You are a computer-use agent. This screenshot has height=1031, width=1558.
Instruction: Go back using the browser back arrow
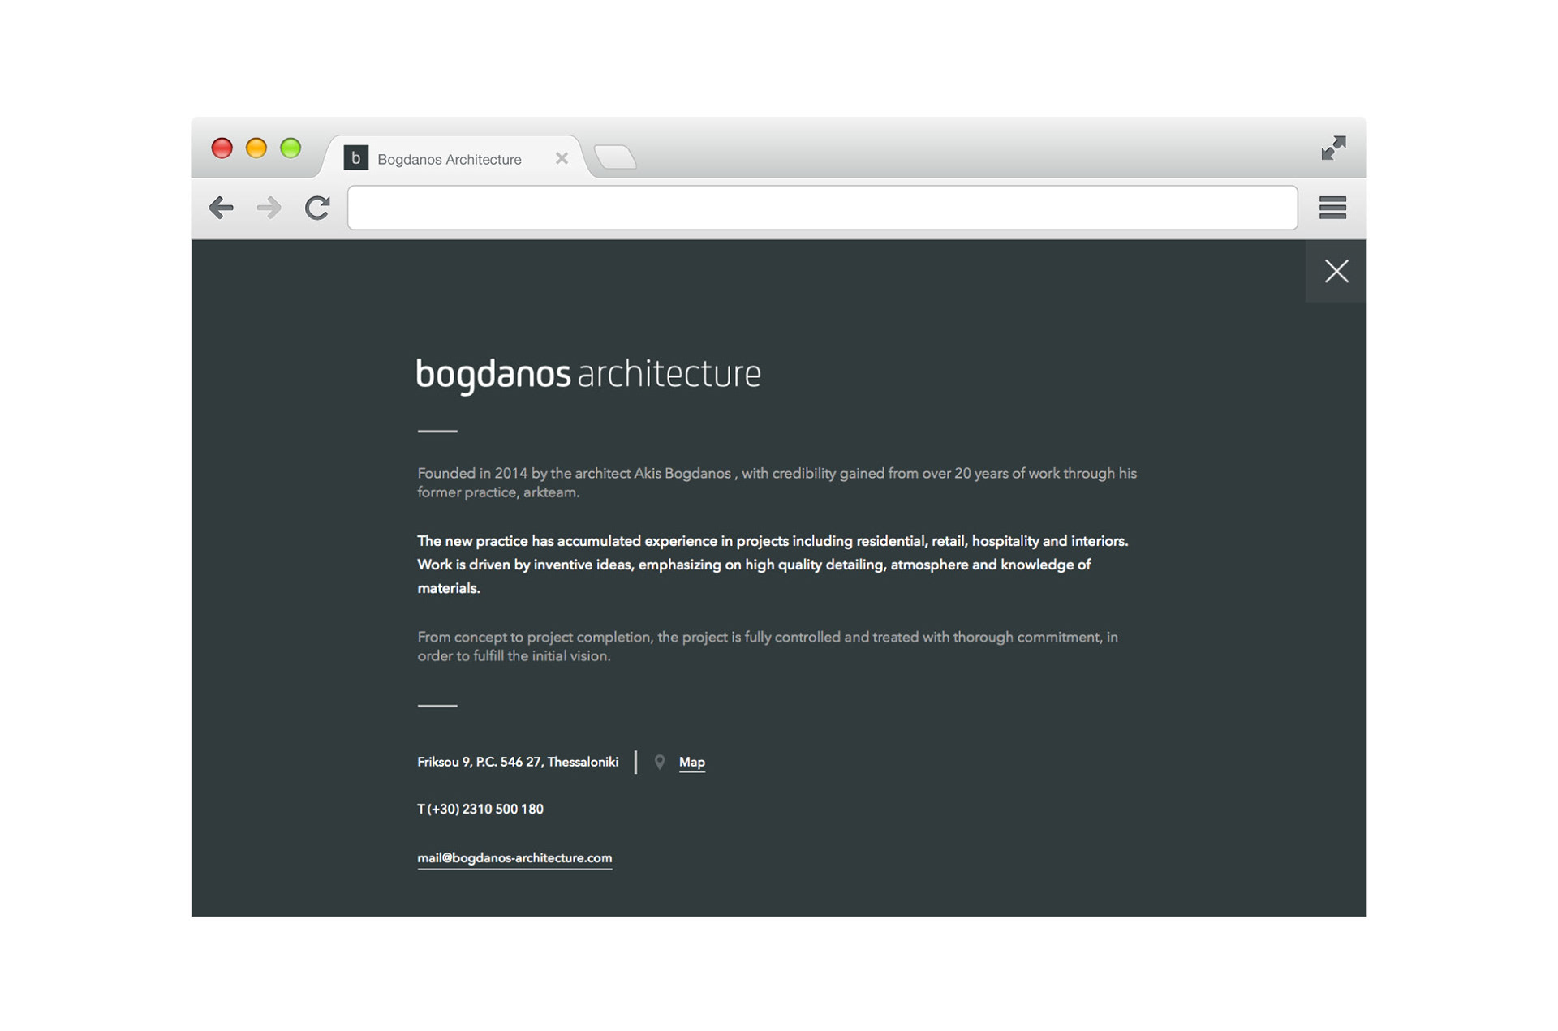pyautogui.click(x=221, y=208)
